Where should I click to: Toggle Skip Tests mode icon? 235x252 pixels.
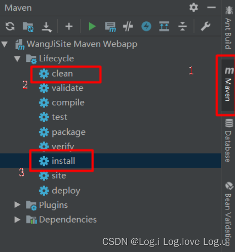point(128,26)
